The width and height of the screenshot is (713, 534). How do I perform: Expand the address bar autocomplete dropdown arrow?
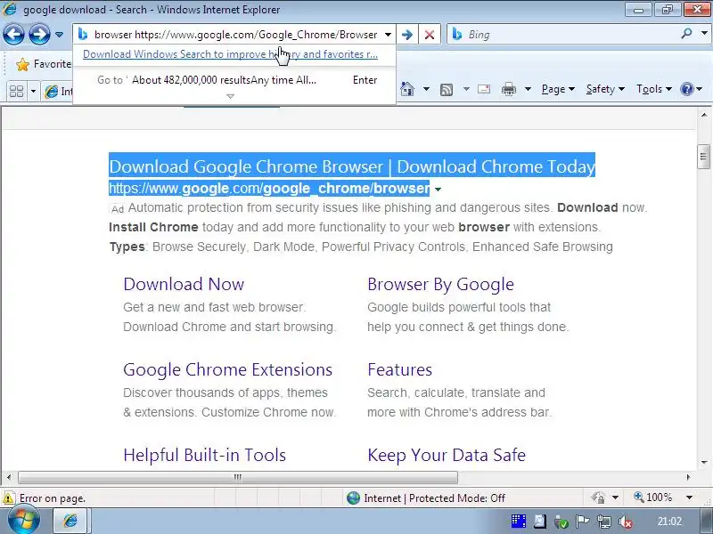pyautogui.click(x=388, y=35)
